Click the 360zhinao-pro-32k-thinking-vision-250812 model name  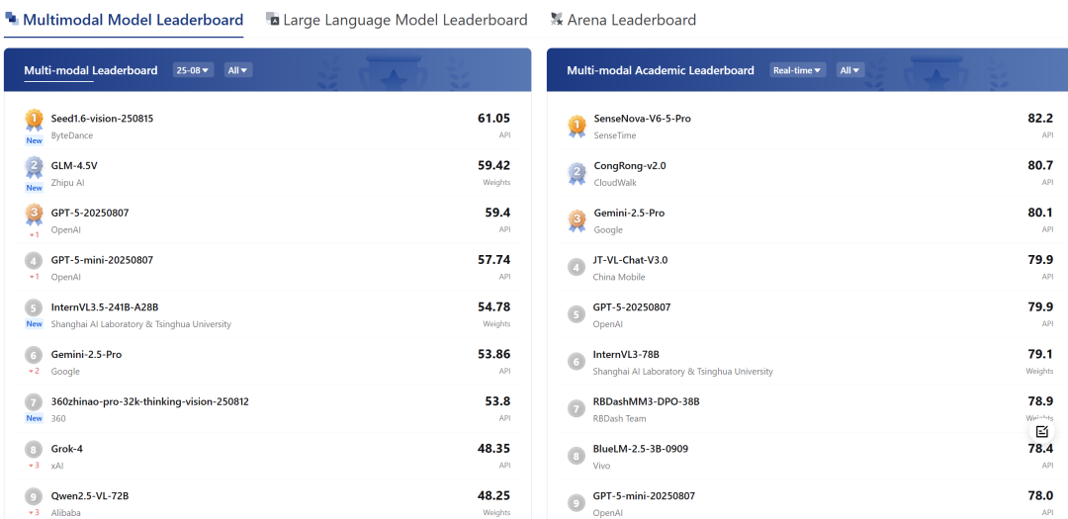(x=149, y=401)
